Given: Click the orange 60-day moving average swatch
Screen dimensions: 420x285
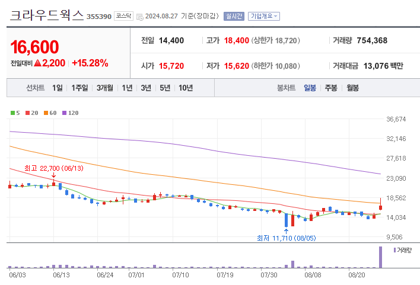Looking at the screenshot, I should coord(46,113).
